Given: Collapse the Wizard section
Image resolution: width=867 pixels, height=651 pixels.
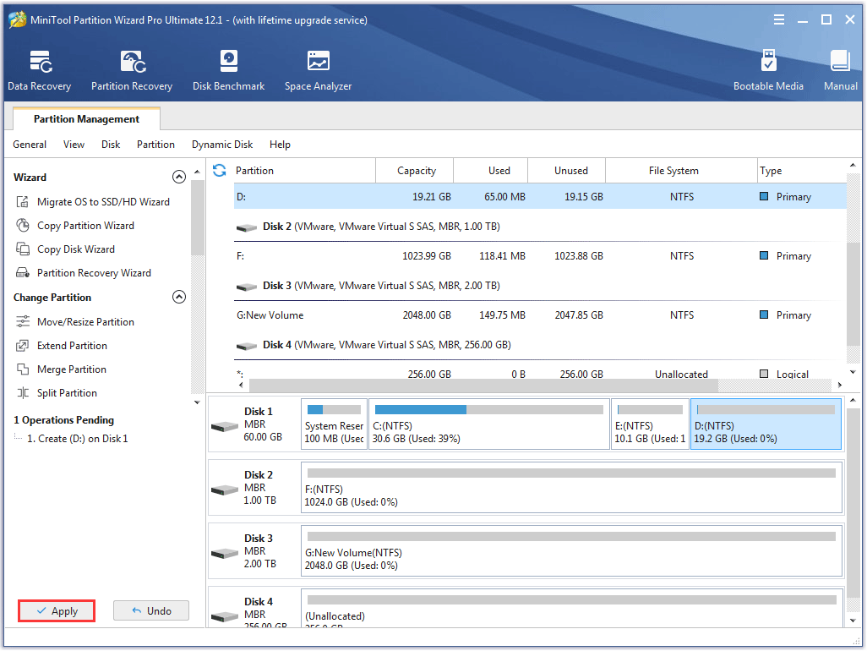Looking at the screenshot, I should (178, 177).
